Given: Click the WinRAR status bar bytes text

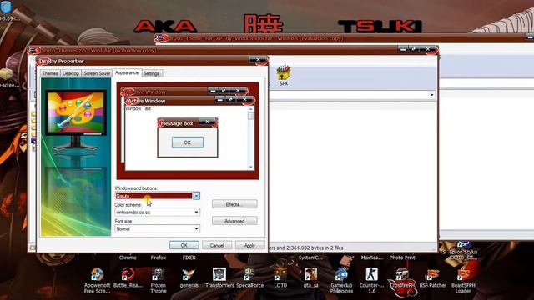Looking at the screenshot, I should pyautogui.click(x=306, y=247).
